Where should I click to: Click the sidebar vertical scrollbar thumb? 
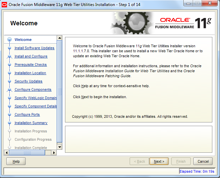pos(60,91)
